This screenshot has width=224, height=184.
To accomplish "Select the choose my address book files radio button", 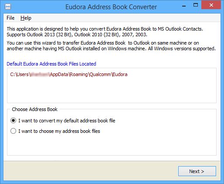I will pyautogui.click(x=13, y=131).
